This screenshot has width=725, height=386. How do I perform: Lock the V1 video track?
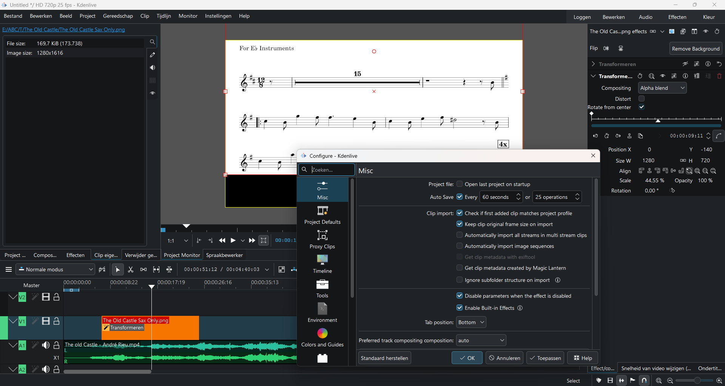pyautogui.click(x=57, y=321)
